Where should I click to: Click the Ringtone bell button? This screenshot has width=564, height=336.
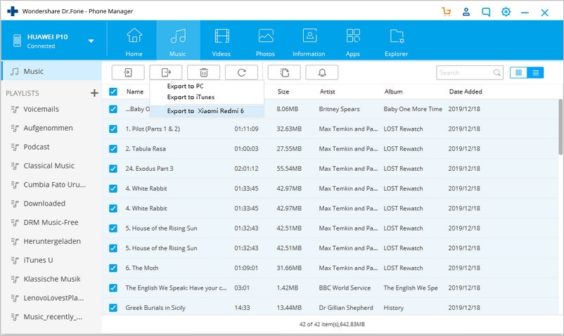coord(322,72)
